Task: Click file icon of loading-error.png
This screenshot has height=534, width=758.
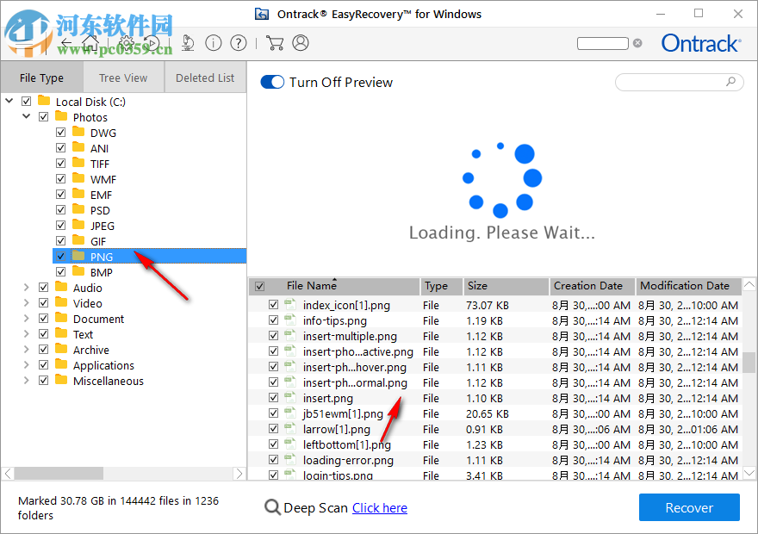Action: coord(290,459)
